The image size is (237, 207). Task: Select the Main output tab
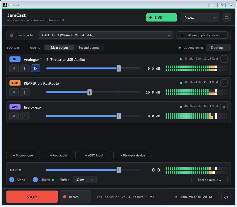[x=60, y=47]
